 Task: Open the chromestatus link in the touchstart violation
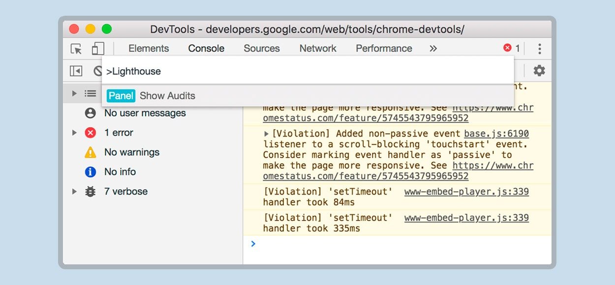[398, 171]
